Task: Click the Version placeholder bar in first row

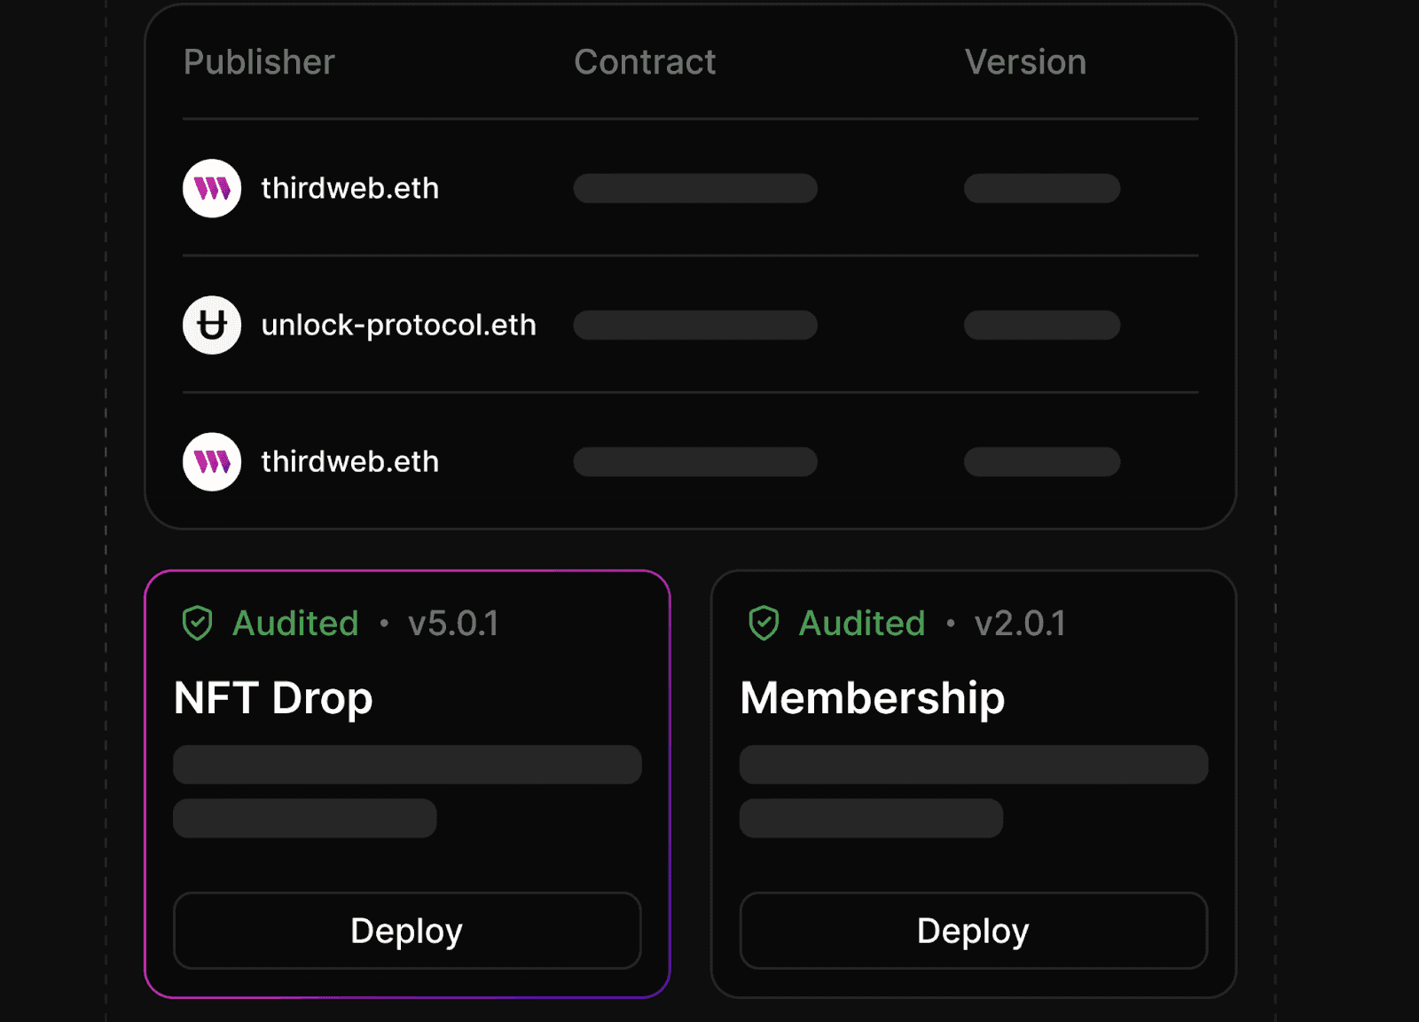Action: pos(1041,188)
